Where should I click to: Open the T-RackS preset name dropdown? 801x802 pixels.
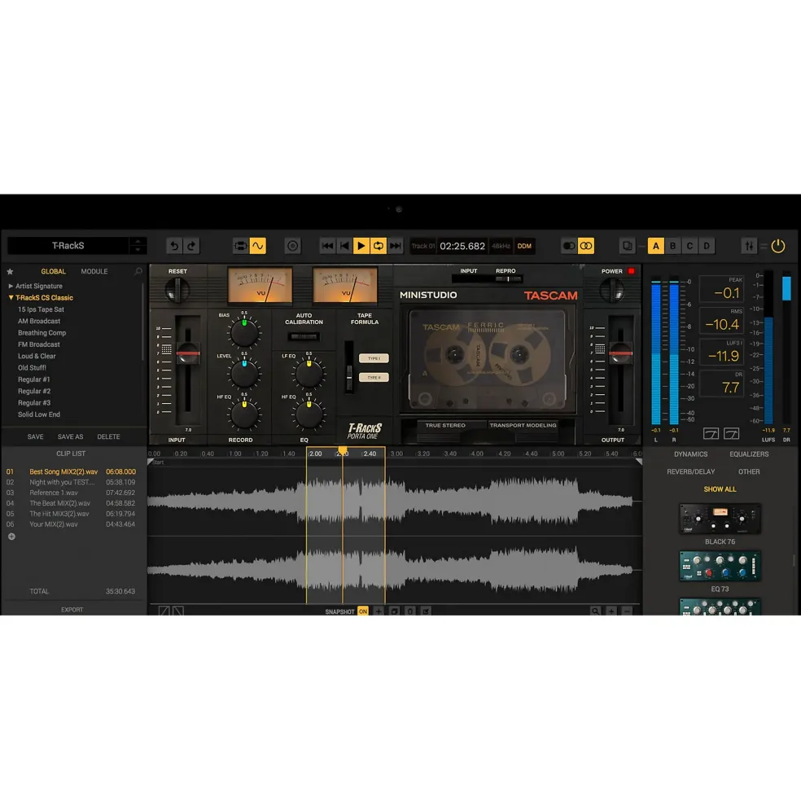tap(68, 246)
